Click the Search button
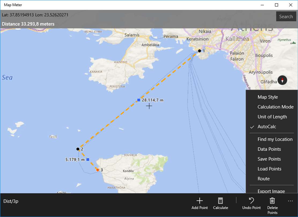The height and width of the screenshot is (217, 298). point(286,17)
